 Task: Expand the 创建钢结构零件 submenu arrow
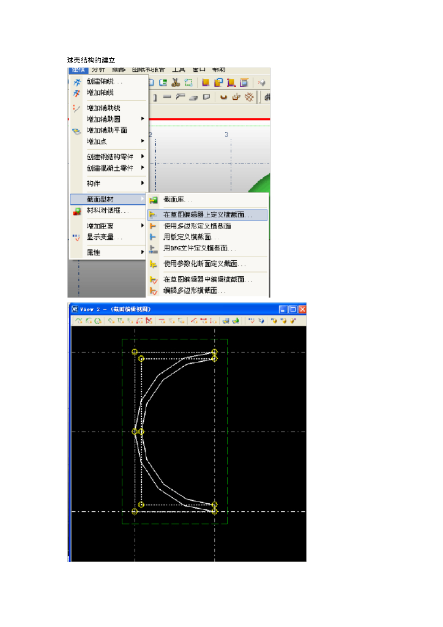click(143, 156)
